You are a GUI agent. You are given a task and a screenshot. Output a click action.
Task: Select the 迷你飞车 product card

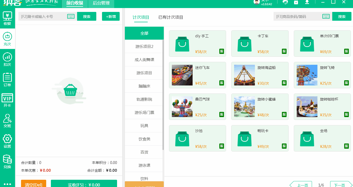198,75
